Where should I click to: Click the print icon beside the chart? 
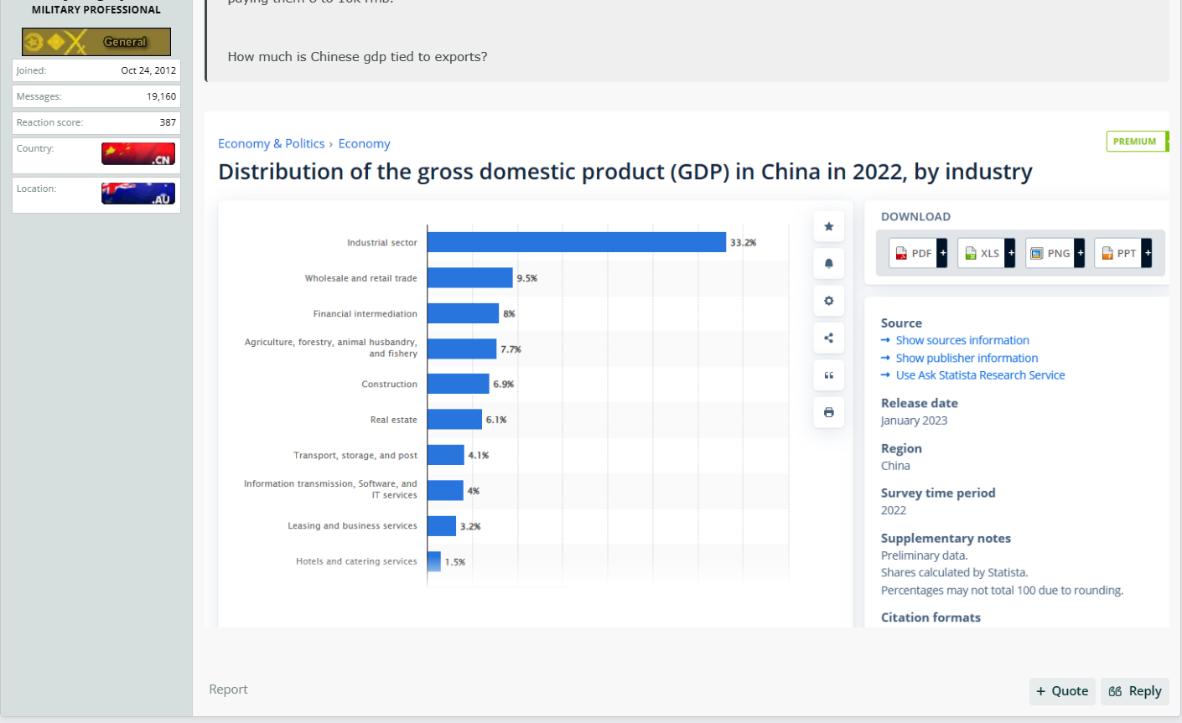point(828,412)
